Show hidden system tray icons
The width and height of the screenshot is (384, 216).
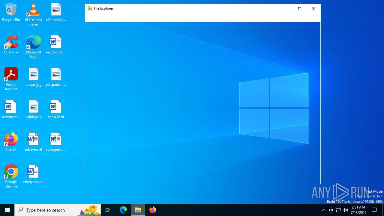pos(323,210)
